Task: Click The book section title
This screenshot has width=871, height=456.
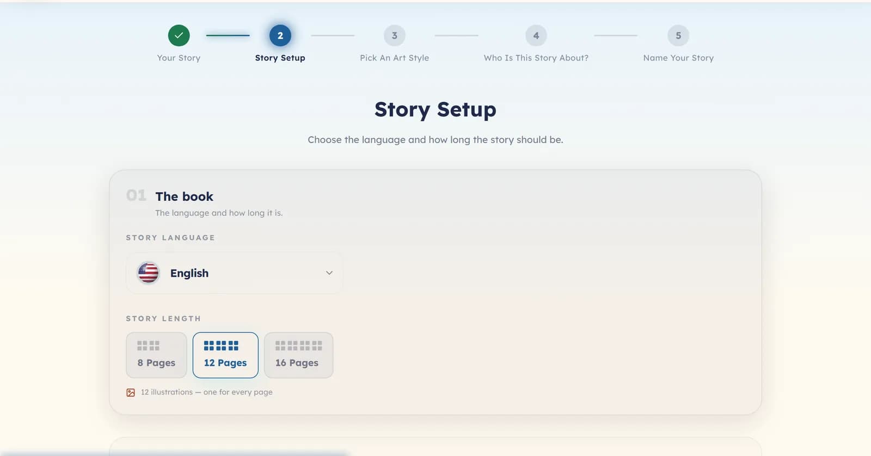Action: [185, 196]
